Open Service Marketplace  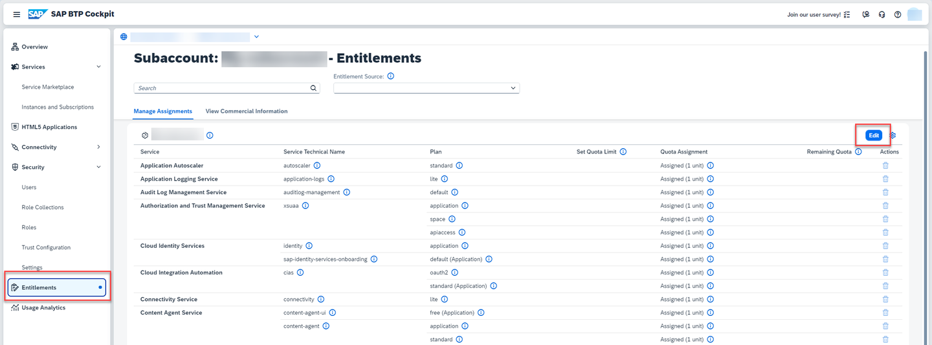48,87
